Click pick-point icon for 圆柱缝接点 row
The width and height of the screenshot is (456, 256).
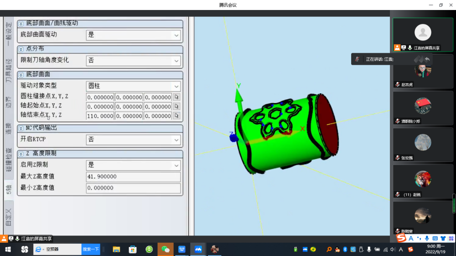click(176, 97)
